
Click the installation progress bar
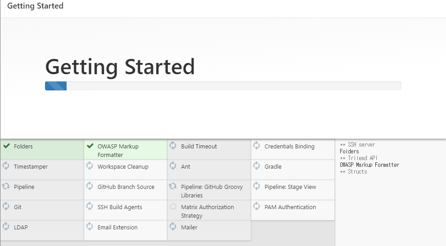pos(223,86)
